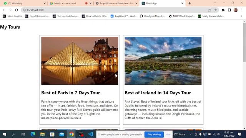Close the React App tab
Screen dimensions: 246x138
(x=182, y=3)
